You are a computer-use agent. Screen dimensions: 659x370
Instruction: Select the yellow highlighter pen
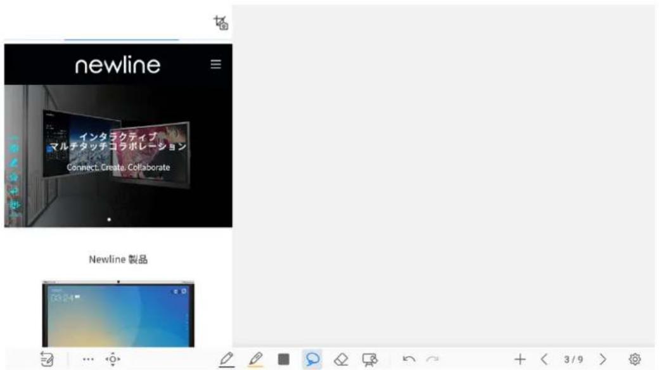tap(255, 359)
